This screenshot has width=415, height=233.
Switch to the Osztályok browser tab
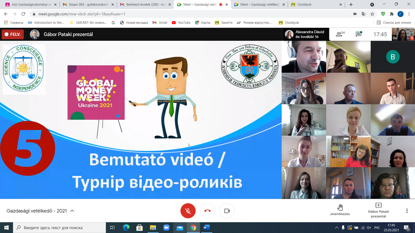coord(316,5)
